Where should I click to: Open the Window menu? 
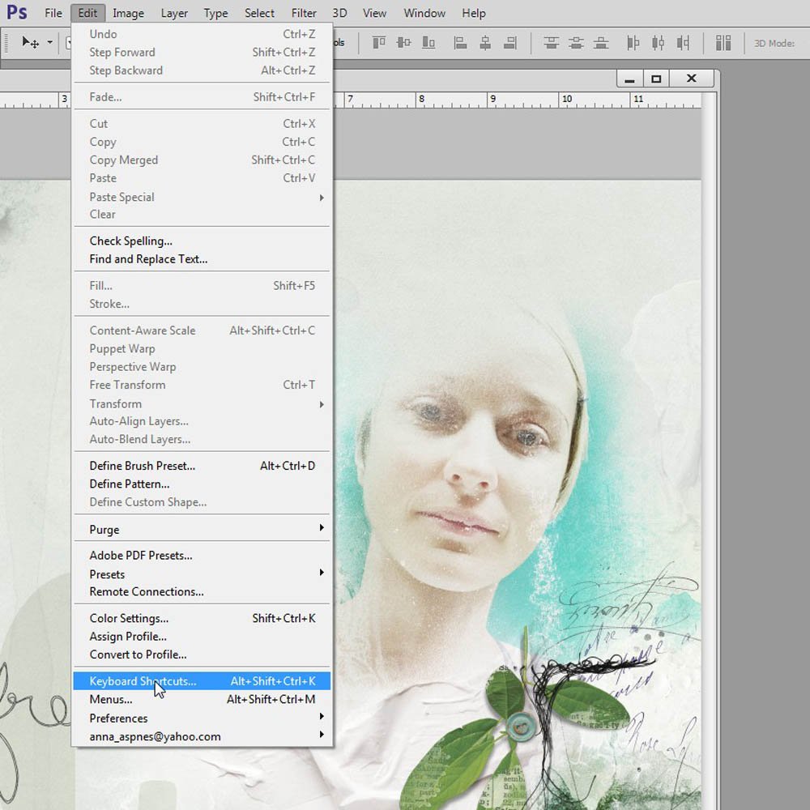tap(424, 13)
